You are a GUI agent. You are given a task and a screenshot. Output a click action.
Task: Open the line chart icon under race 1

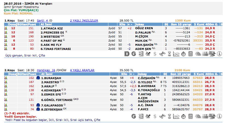tap(176, 54)
